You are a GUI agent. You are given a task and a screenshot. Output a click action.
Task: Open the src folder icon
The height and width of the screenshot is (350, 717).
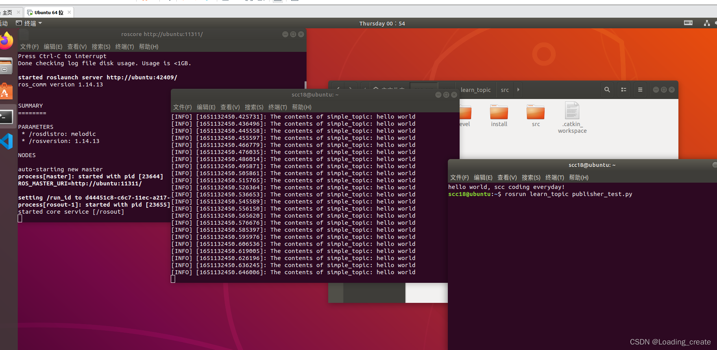pyautogui.click(x=536, y=115)
